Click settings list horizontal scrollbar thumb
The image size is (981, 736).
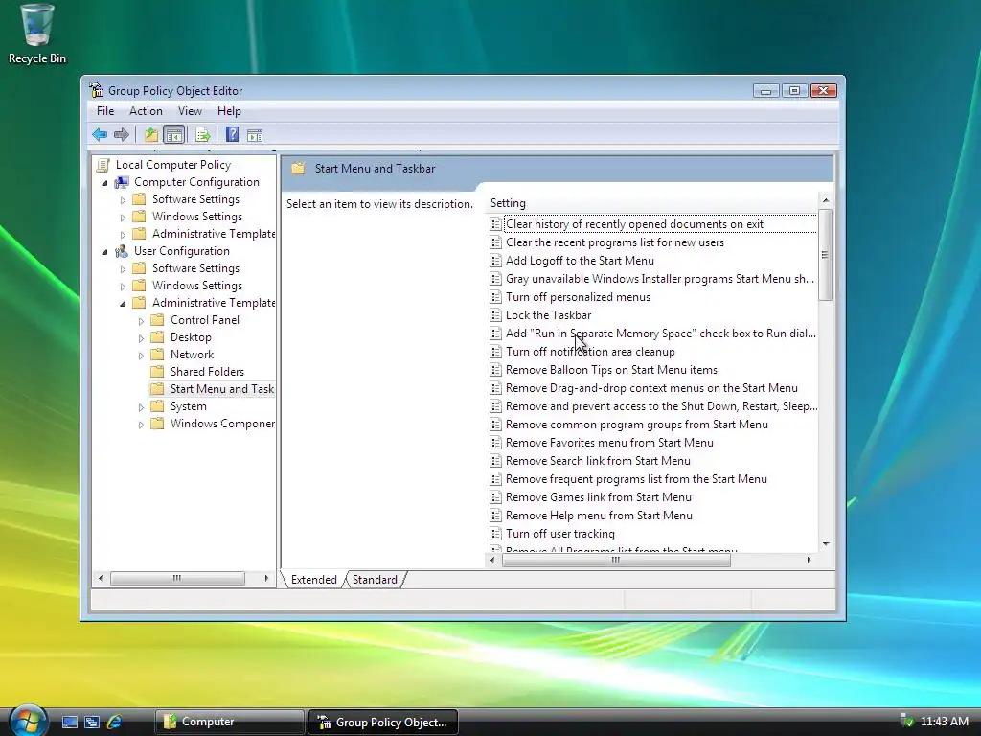[x=616, y=560]
